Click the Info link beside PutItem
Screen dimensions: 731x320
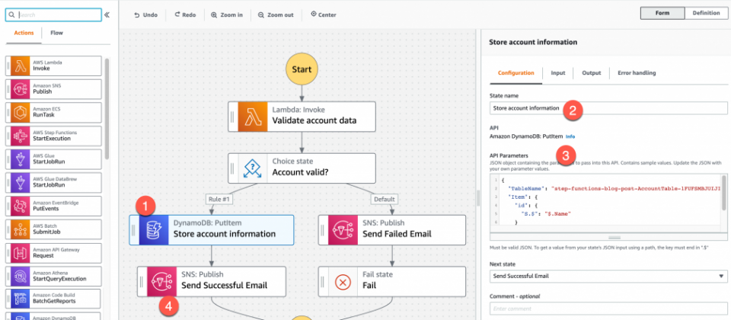click(570, 136)
